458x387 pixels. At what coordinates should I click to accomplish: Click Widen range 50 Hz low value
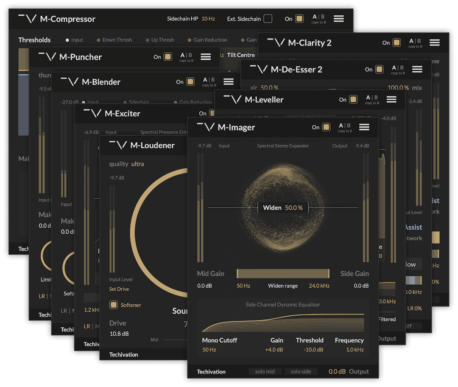(x=243, y=286)
